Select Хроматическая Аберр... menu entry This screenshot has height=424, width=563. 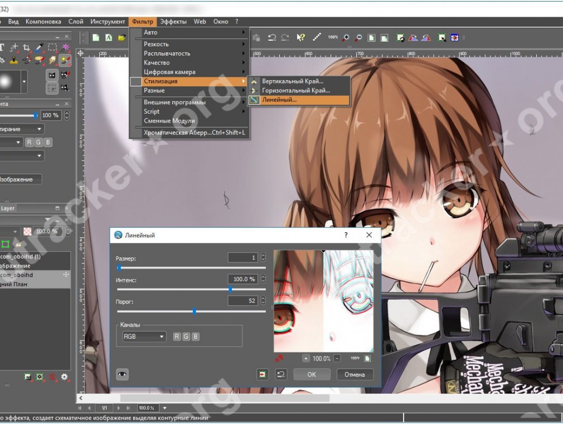pyautogui.click(x=190, y=133)
